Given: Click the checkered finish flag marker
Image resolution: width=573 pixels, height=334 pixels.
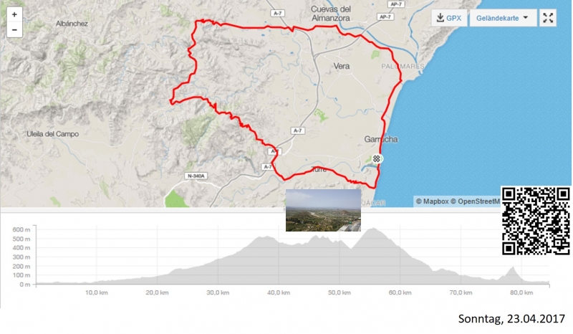Looking at the screenshot, I should 377,159.
